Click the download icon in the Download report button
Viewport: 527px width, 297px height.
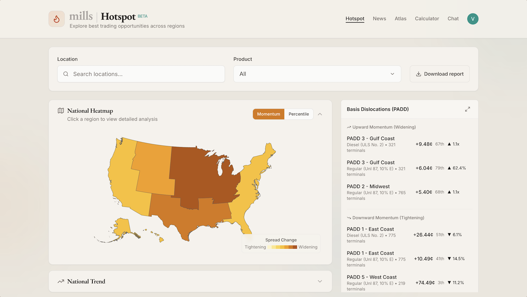point(418,74)
